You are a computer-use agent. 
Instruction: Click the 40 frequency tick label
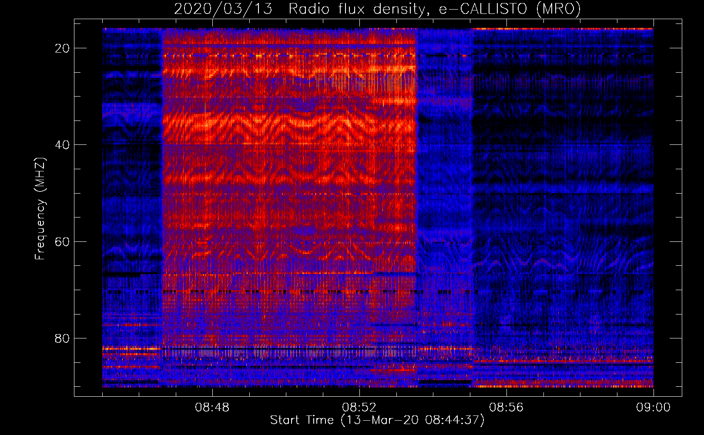pyautogui.click(x=63, y=145)
